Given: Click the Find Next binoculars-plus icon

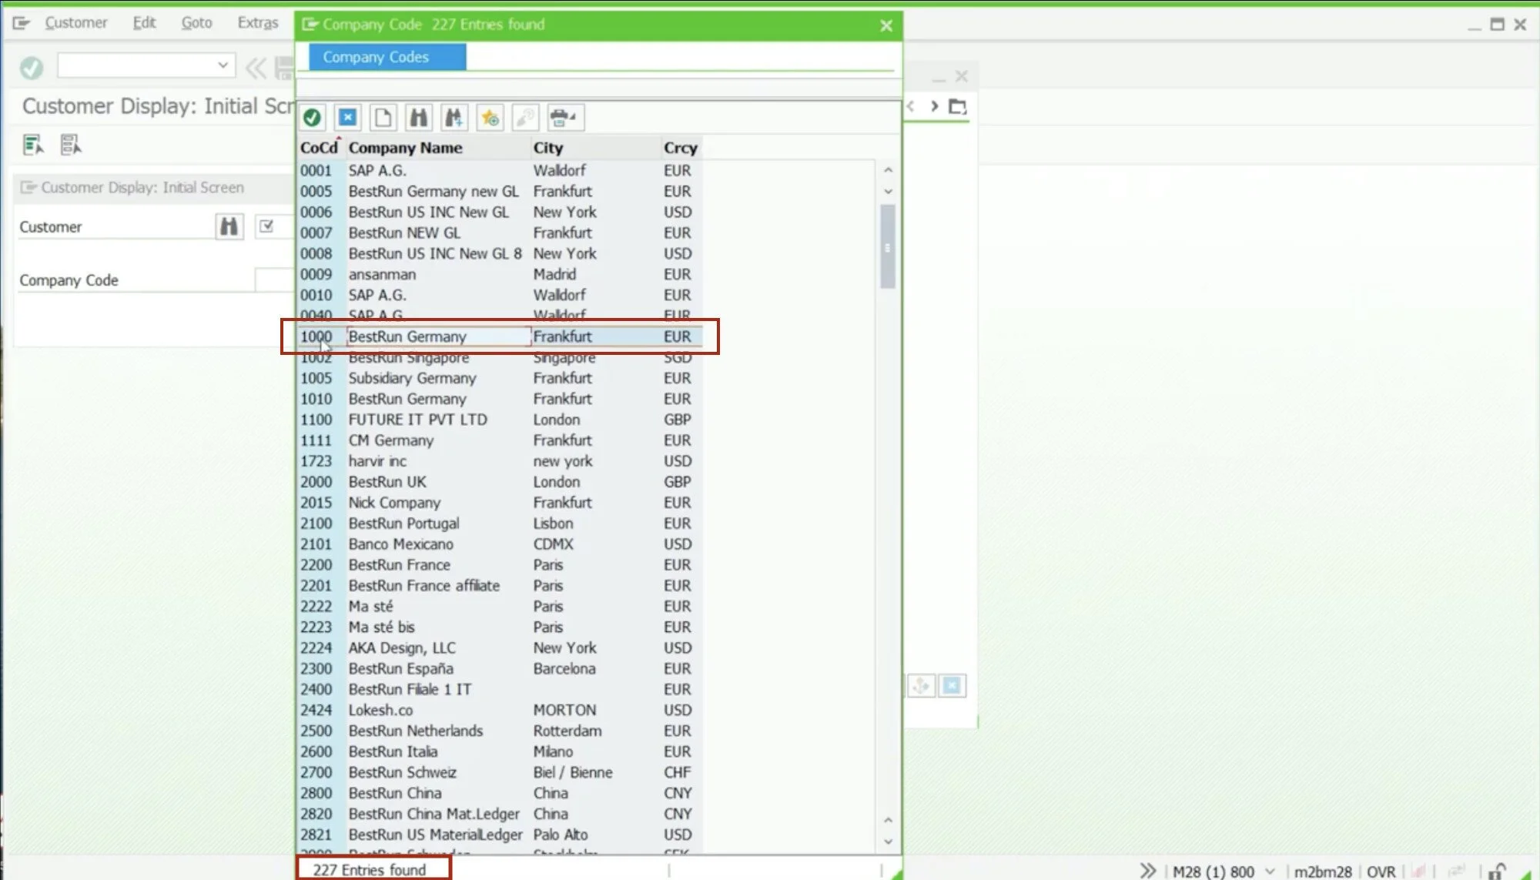Looking at the screenshot, I should pyautogui.click(x=454, y=118).
